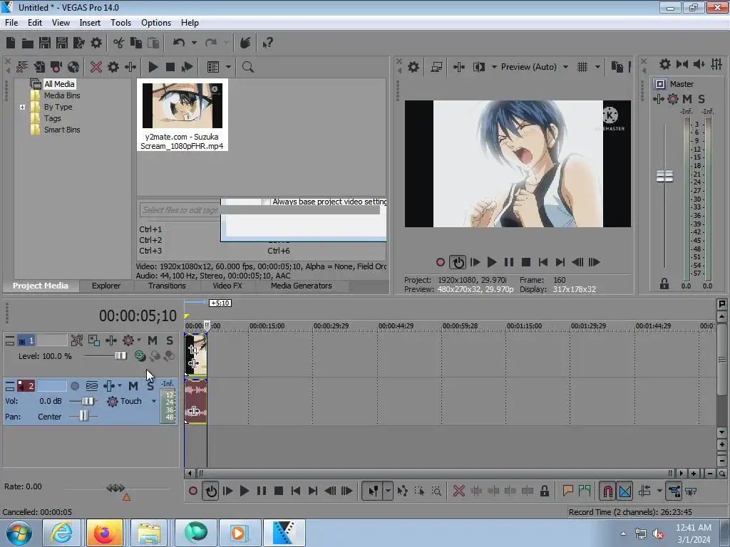Open track 1 Track FX dropdown arrow

coord(139,340)
